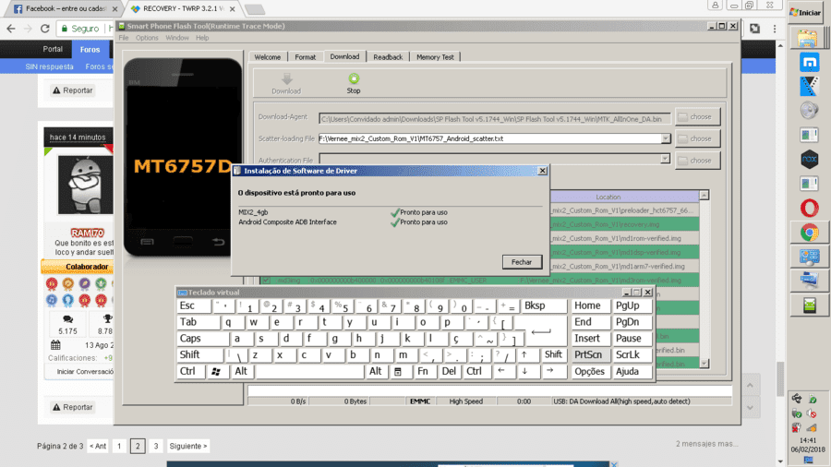The height and width of the screenshot is (467, 831).
Task: Launch Opera from the sidebar dock
Action: click(809, 208)
